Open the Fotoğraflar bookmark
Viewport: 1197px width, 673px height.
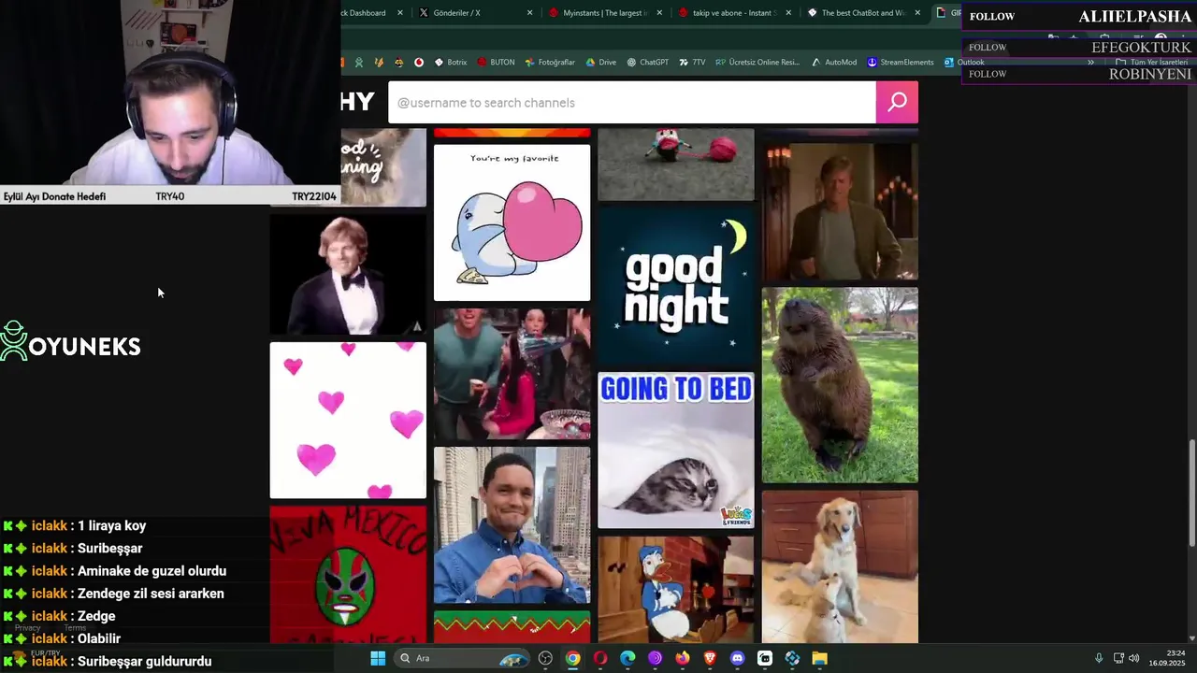point(550,63)
